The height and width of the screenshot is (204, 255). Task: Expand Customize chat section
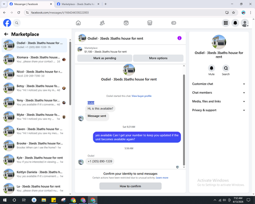point(219,84)
